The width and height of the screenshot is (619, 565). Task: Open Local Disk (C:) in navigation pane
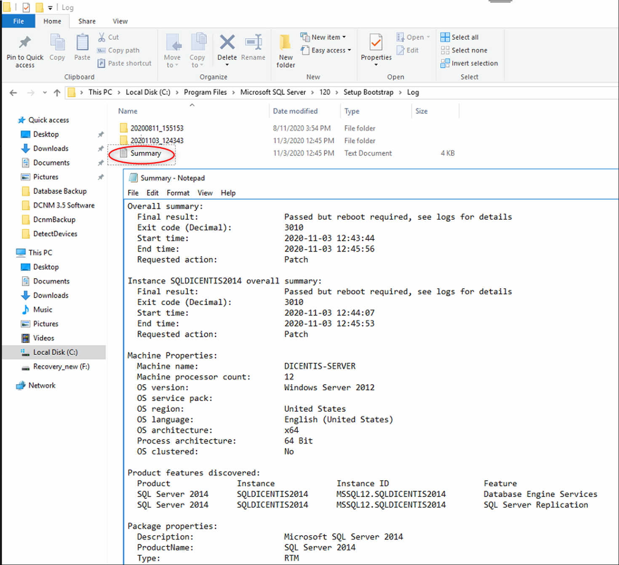tap(55, 352)
